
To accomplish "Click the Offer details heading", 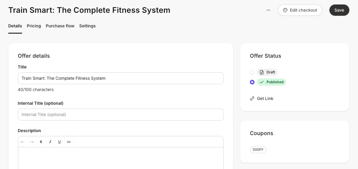I will pos(34,56).
